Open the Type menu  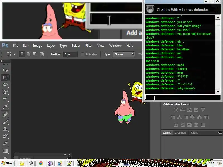tap(63, 46)
